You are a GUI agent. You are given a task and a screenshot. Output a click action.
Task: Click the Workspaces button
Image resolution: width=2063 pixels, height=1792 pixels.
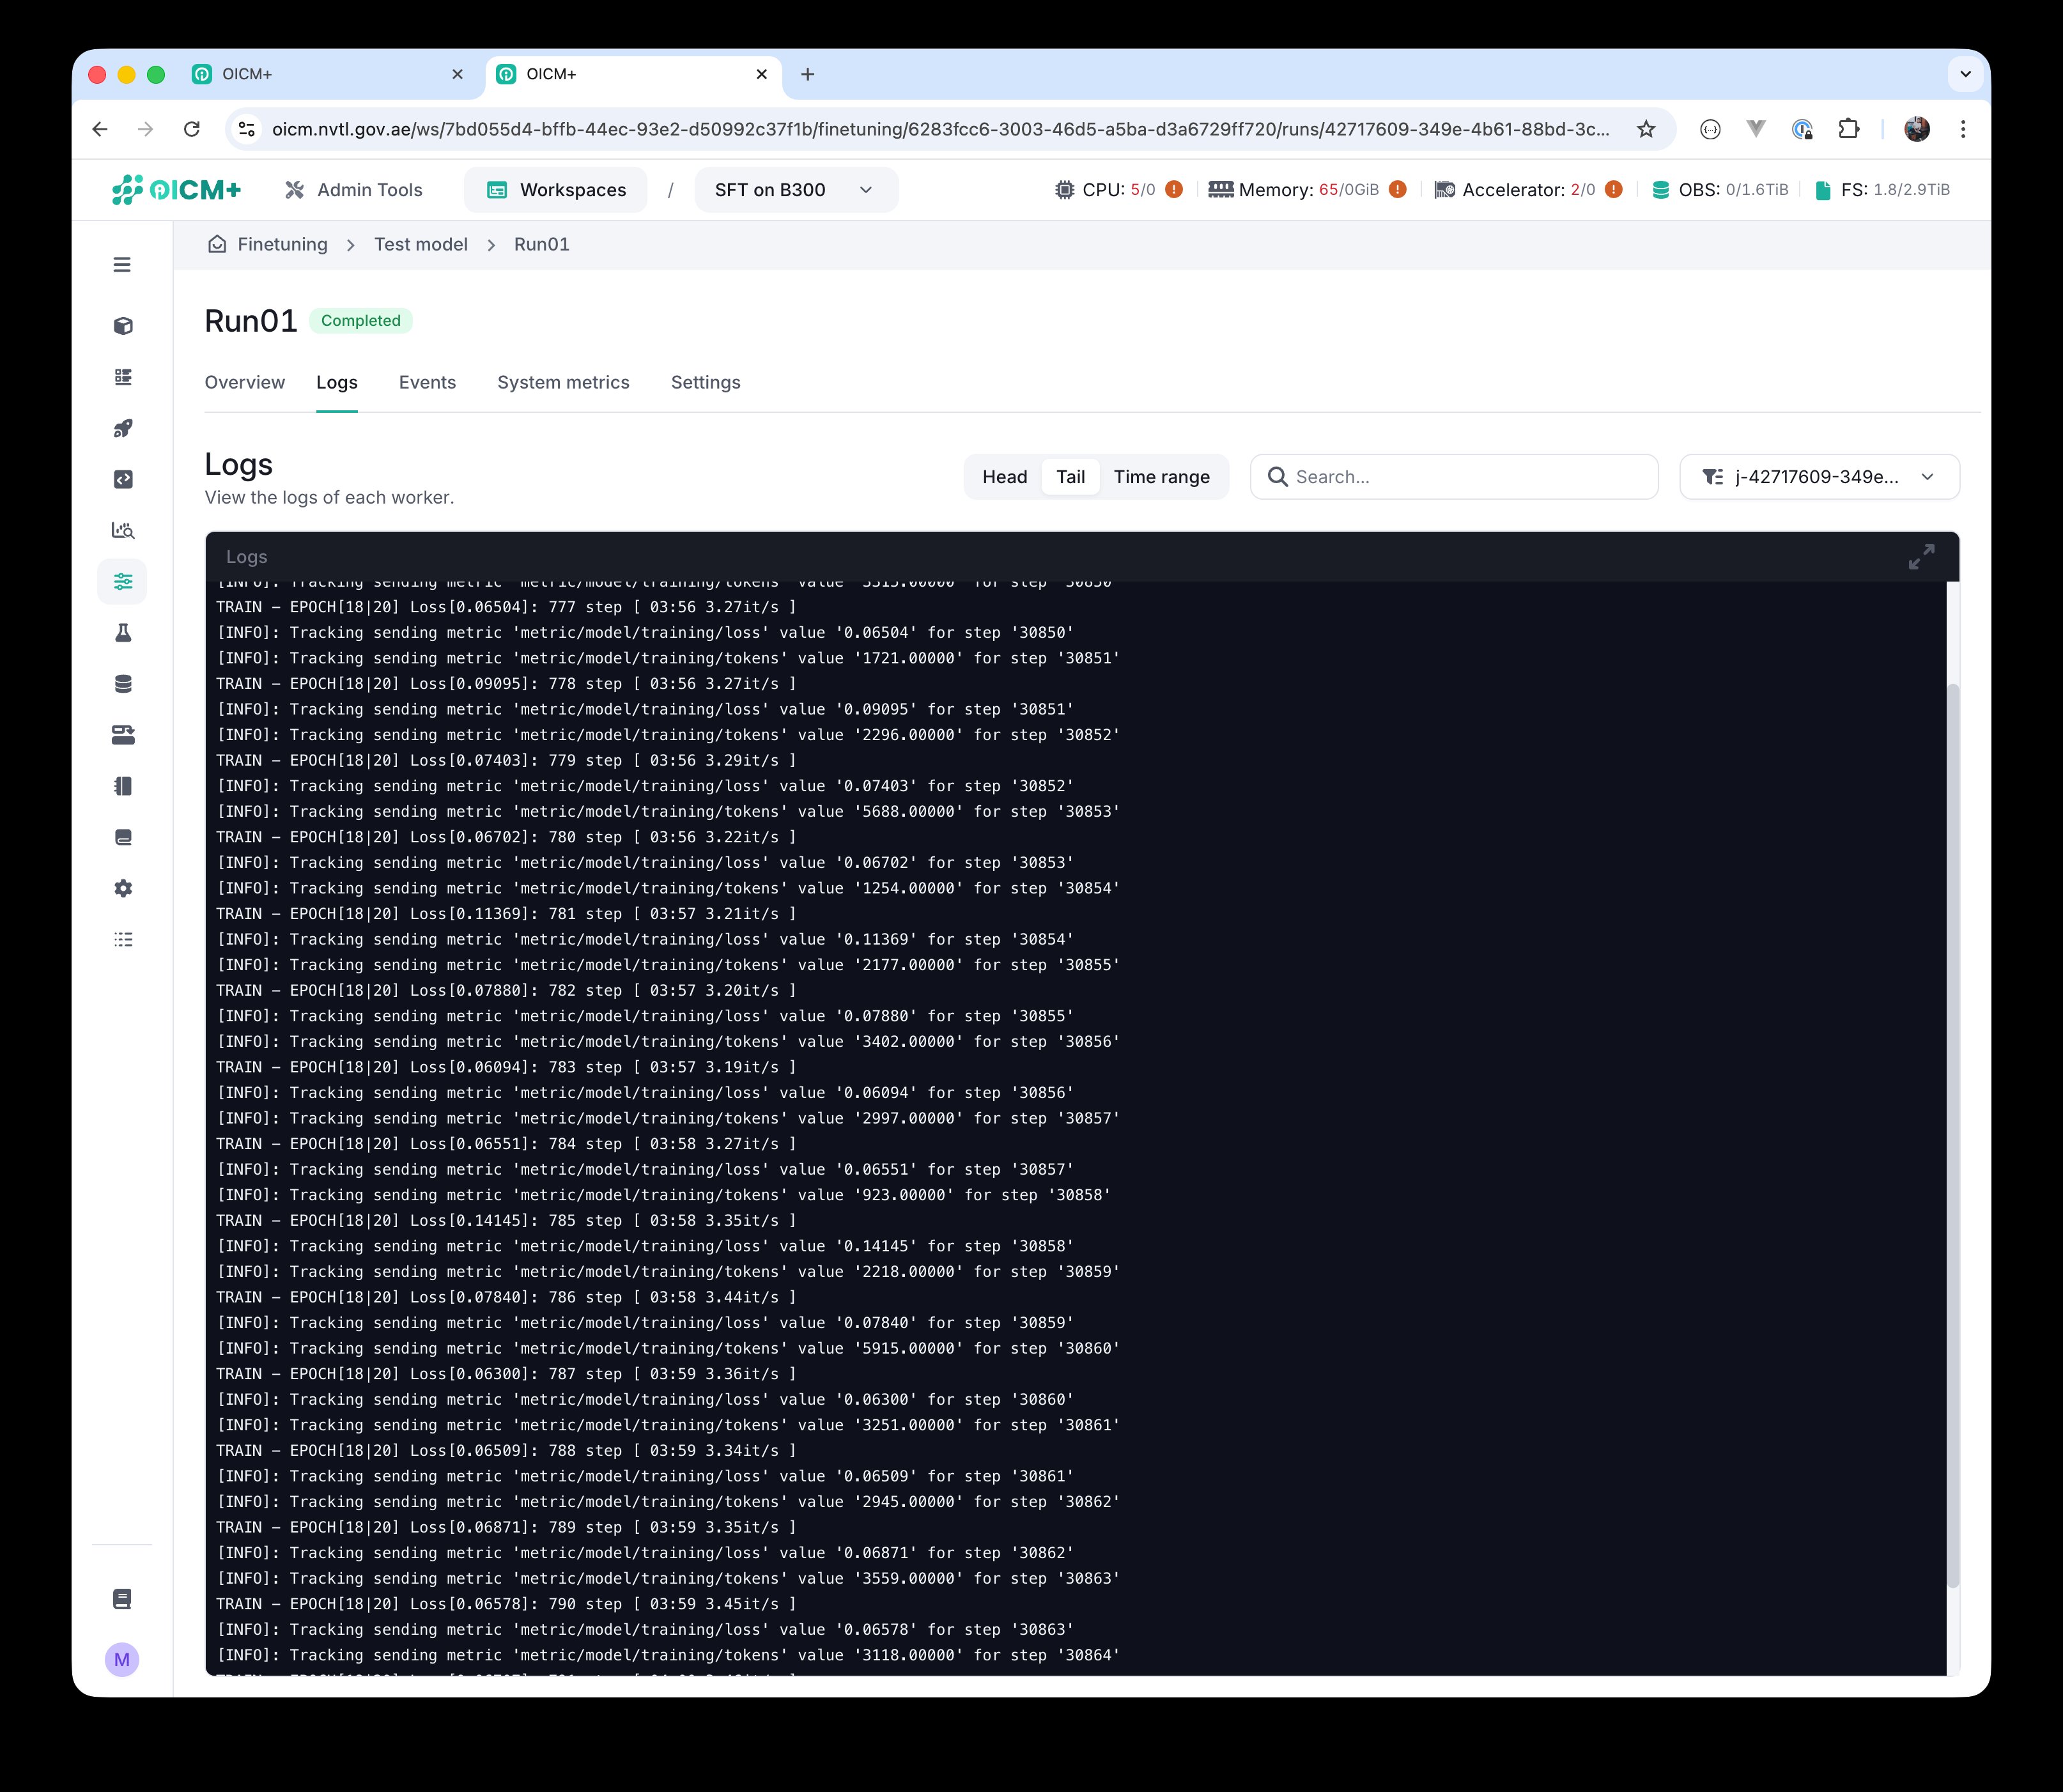[556, 190]
